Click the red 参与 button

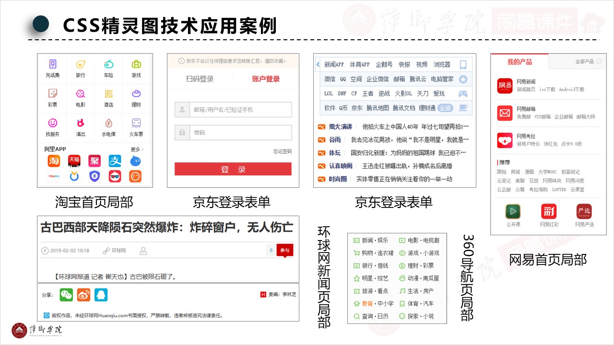coord(285,250)
